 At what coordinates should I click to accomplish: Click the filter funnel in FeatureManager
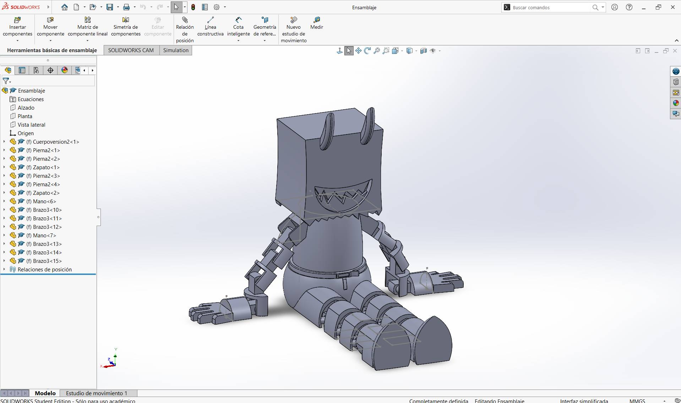6,81
